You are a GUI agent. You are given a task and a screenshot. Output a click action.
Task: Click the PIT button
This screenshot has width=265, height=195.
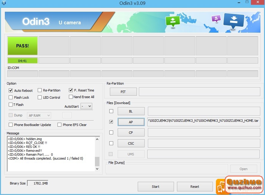click(123, 92)
